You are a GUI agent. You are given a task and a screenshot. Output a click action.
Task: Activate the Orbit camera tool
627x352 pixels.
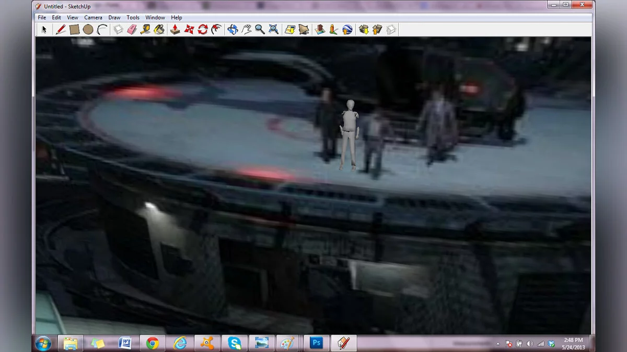pyautogui.click(x=233, y=30)
